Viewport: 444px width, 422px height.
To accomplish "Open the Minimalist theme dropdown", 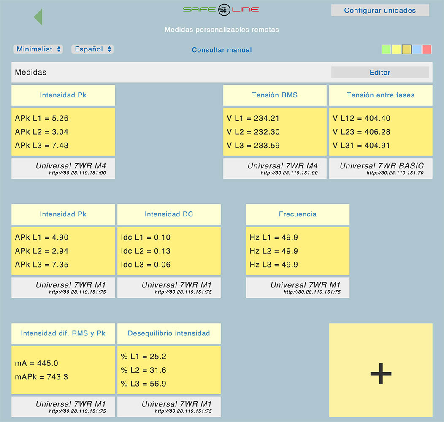I will [x=38, y=49].
